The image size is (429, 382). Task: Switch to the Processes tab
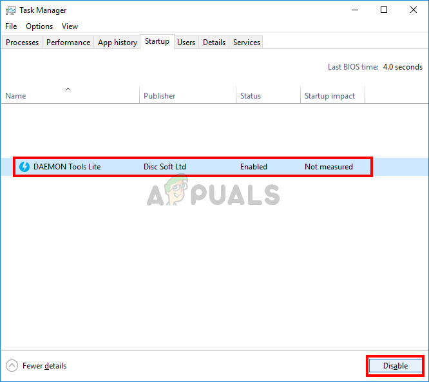coord(22,43)
